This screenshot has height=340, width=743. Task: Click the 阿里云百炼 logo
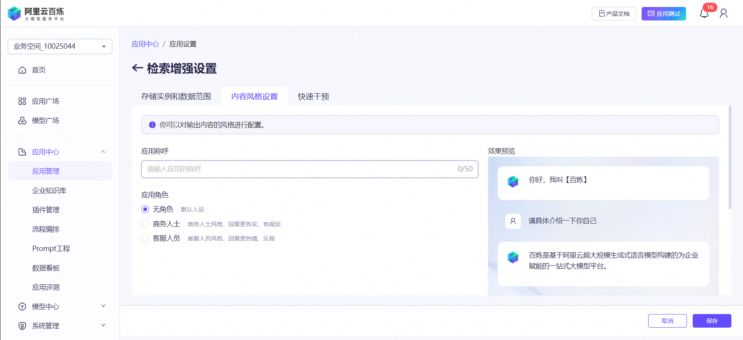click(36, 14)
